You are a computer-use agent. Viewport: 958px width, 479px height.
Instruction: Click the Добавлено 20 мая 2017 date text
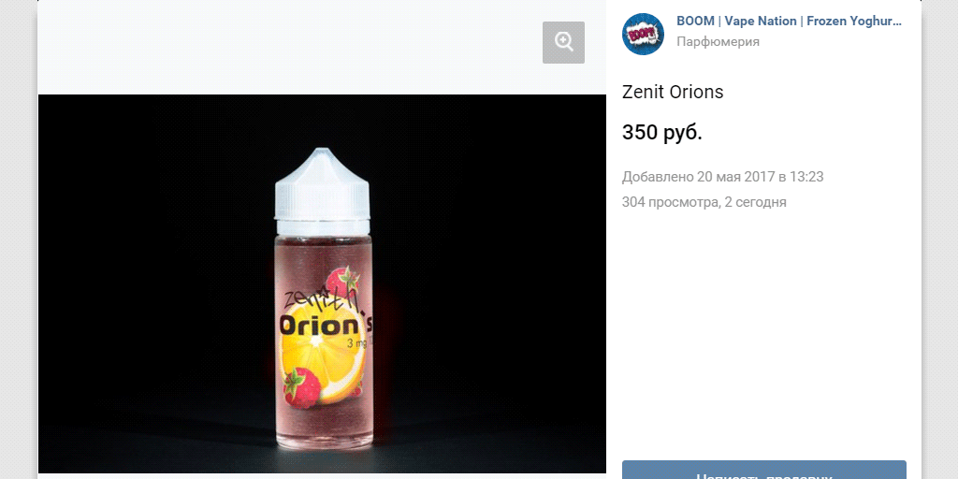click(x=722, y=177)
